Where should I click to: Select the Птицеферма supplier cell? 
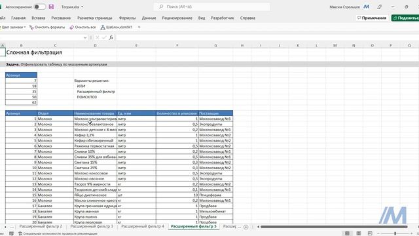pos(215,195)
